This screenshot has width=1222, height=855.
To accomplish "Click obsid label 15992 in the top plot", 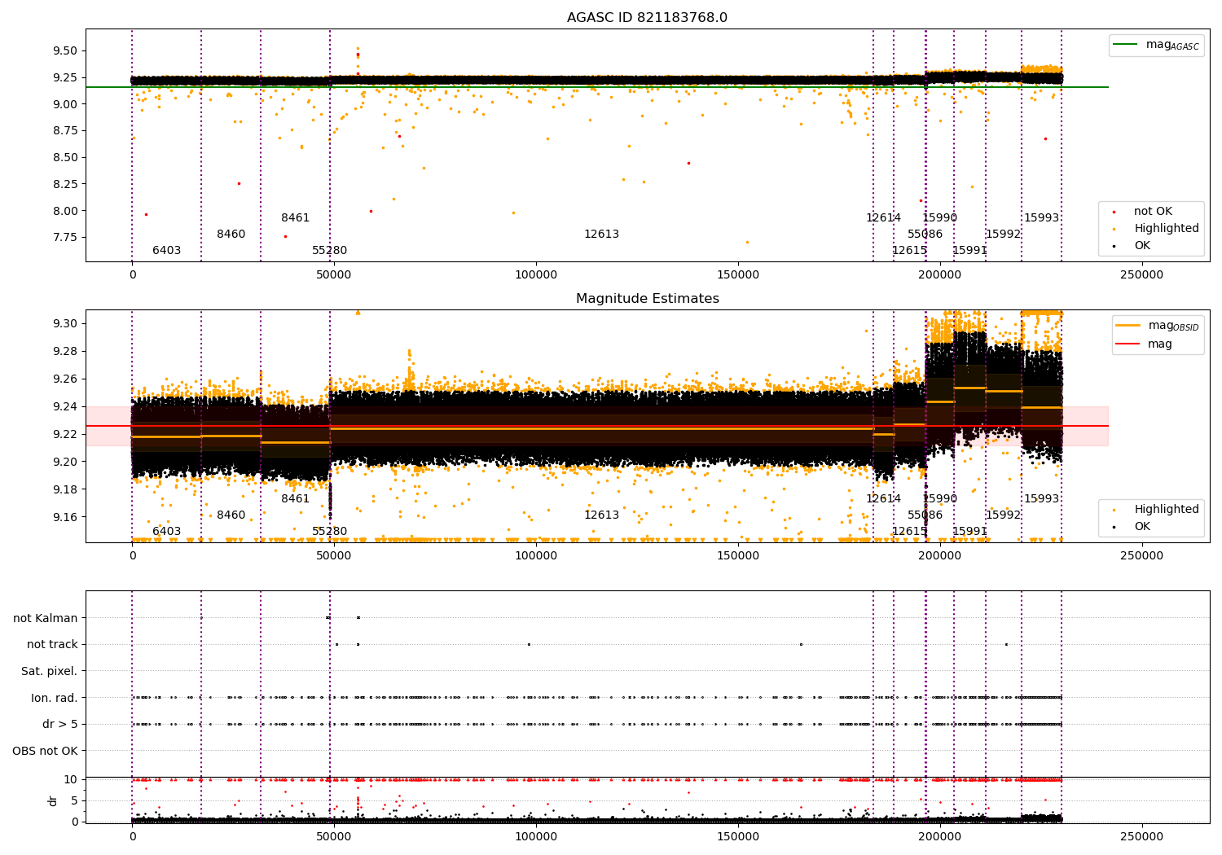I will [x=1004, y=235].
